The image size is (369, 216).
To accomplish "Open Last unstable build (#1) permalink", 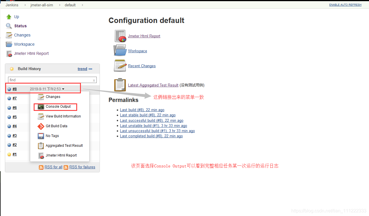I will pos(153,126).
